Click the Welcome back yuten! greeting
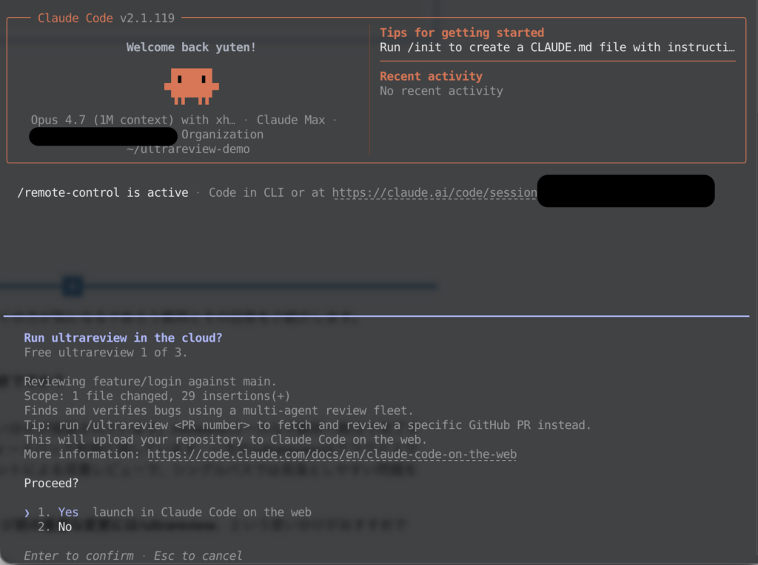Viewport: 758px width, 565px height. [x=191, y=47]
